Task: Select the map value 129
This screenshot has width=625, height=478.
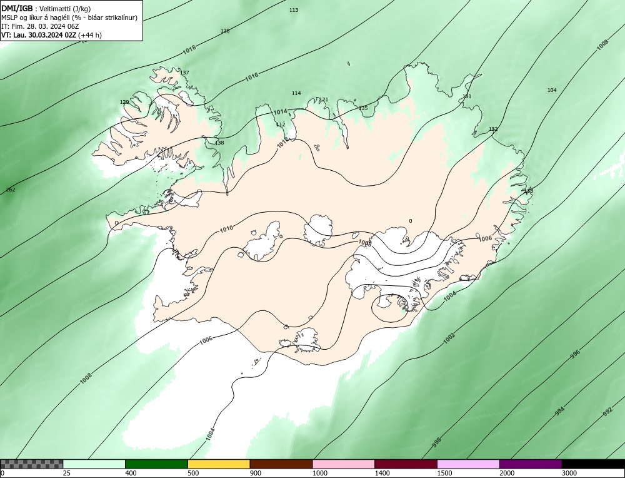Action: [x=124, y=102]
